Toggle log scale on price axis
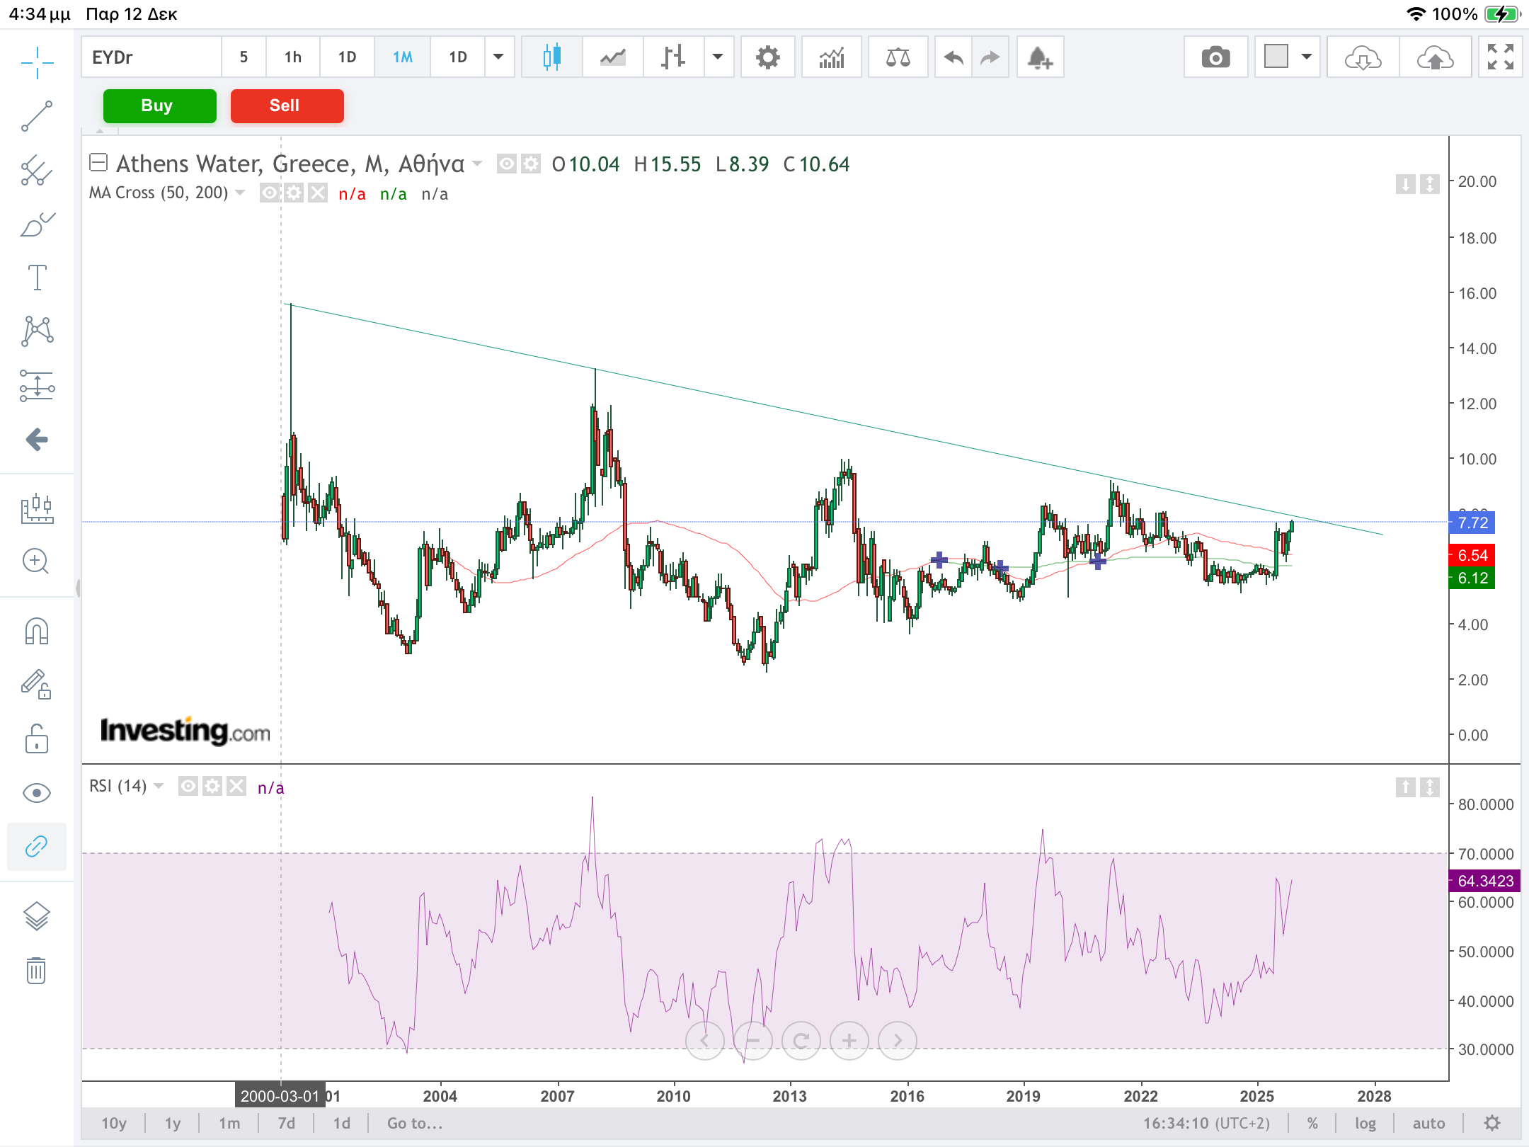The width and height of the screenshot is (1529, 1147). (1365, 1123)
